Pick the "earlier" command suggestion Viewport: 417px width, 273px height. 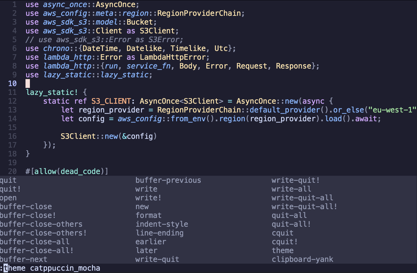click(x=151, y=242)
